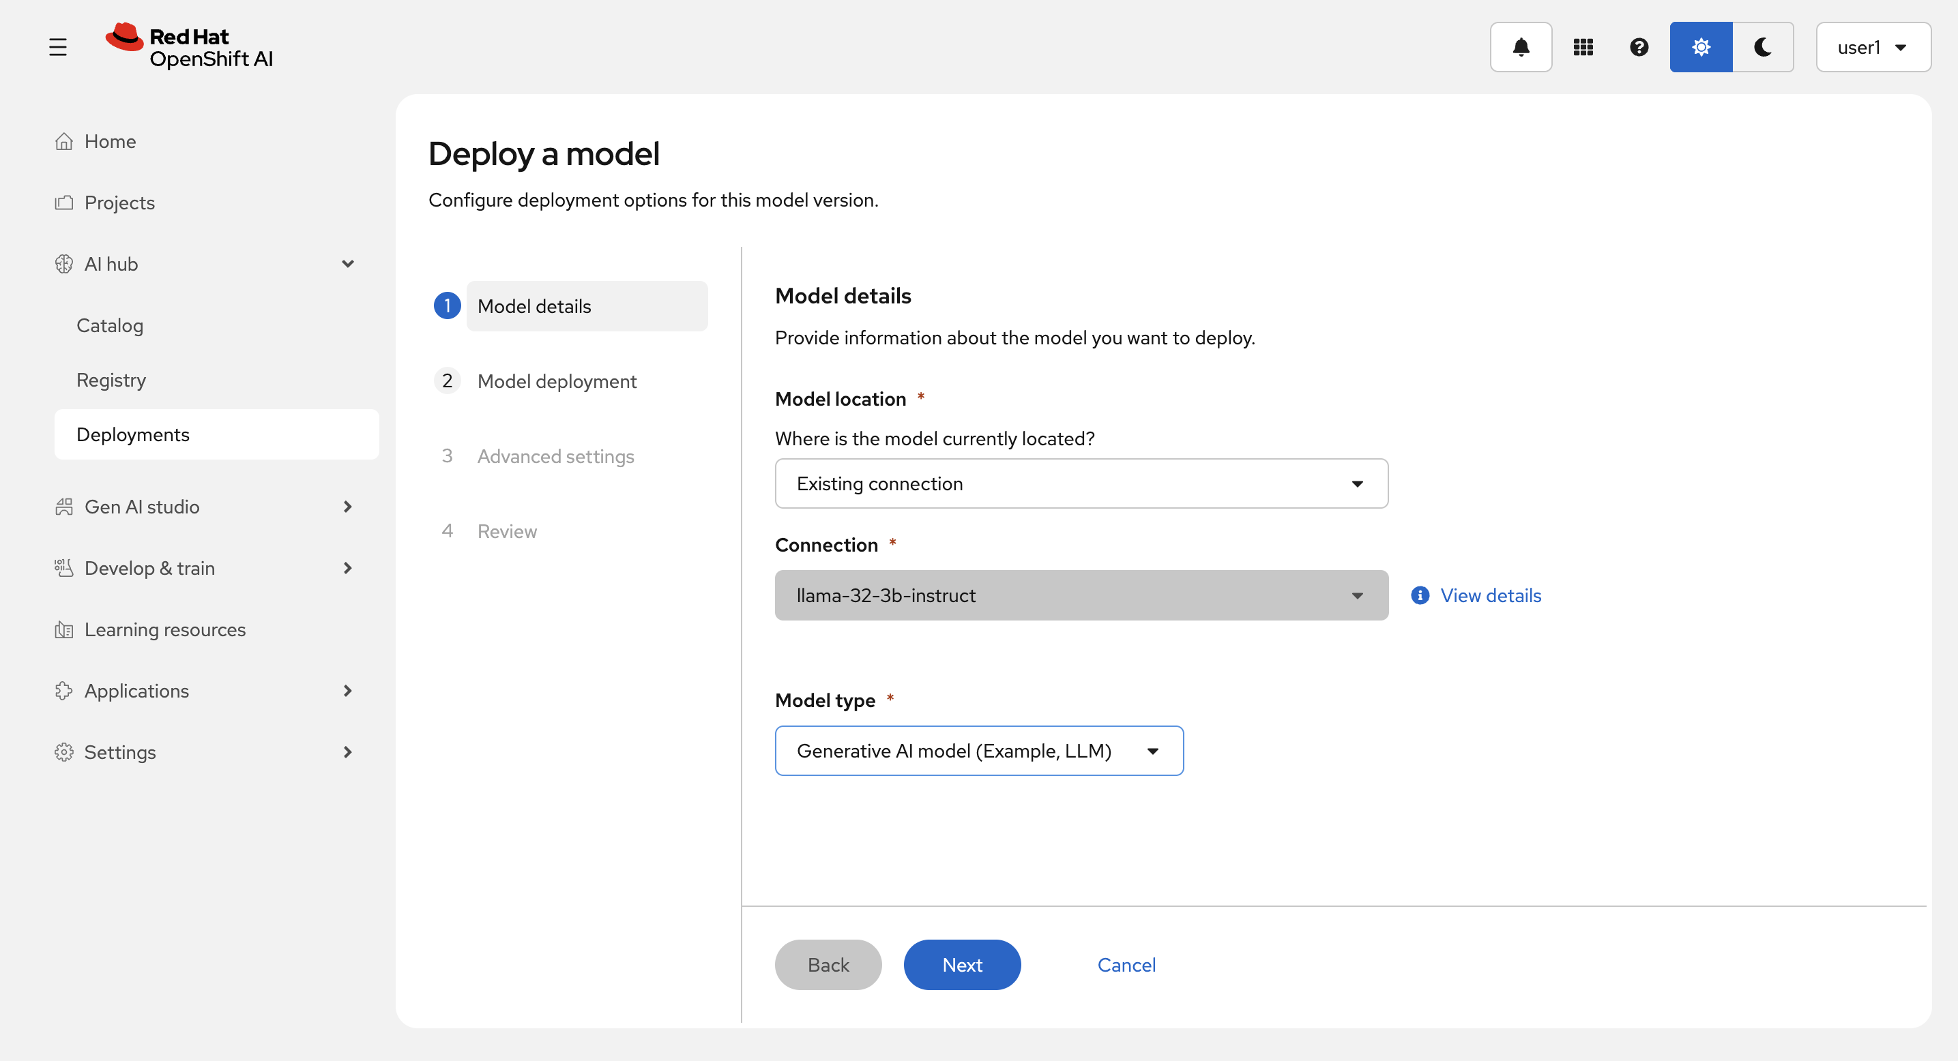The height and width of the screenshot is (1061, 1958).
Task: Click the Next button
Action: point(961,965)
